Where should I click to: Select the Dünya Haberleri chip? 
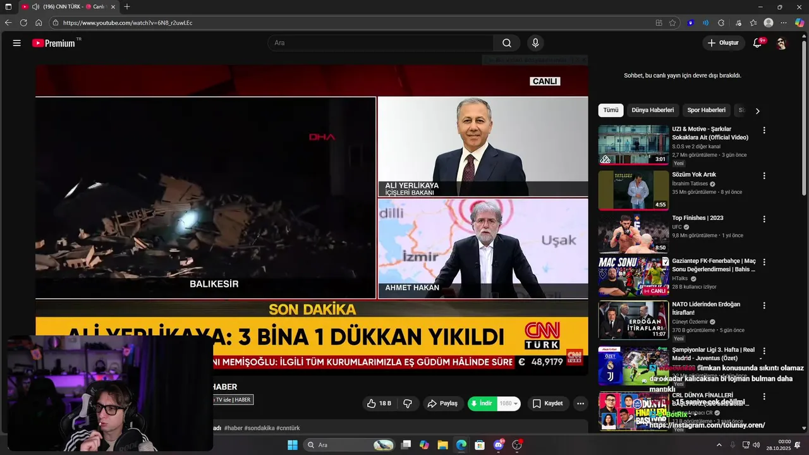[x=653, y=110]
